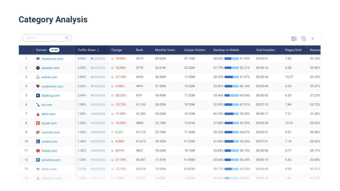The height and width of the screenshot is (191, 340).
Task: Click delta.com desktop vs mobile bar
Action: tap(232, 114)
